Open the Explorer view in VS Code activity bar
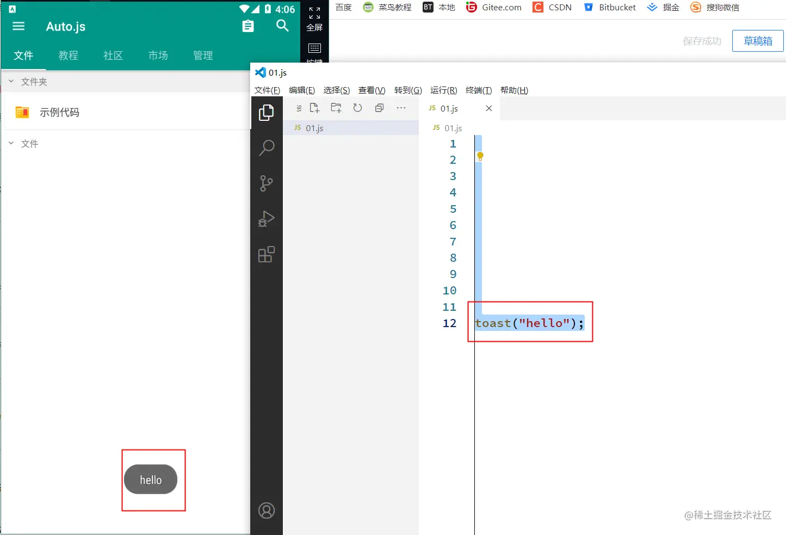 tap(266, 113)
